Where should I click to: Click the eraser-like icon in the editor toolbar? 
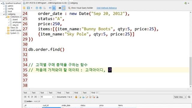[x=50, y=8]
